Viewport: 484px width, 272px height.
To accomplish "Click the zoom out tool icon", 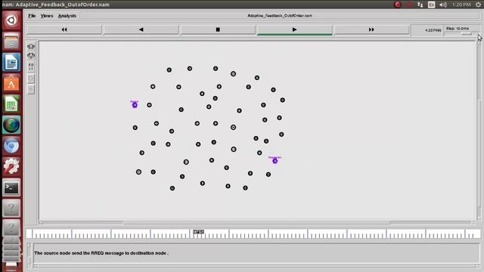I will 31,56.
